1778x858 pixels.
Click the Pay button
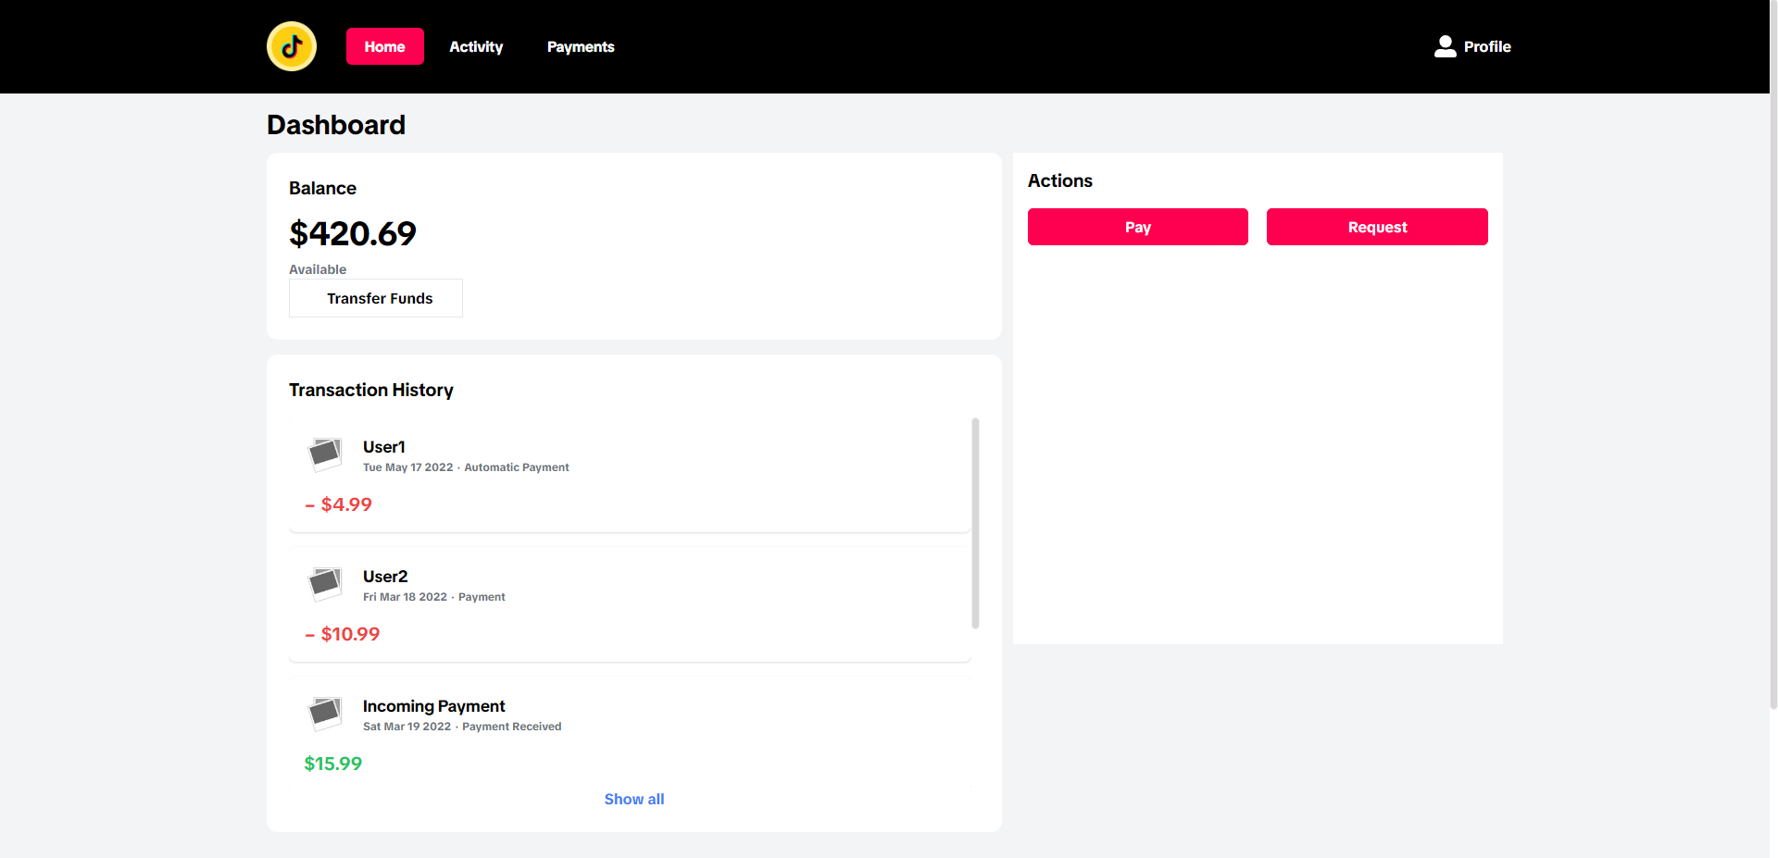pos(1138,227)
